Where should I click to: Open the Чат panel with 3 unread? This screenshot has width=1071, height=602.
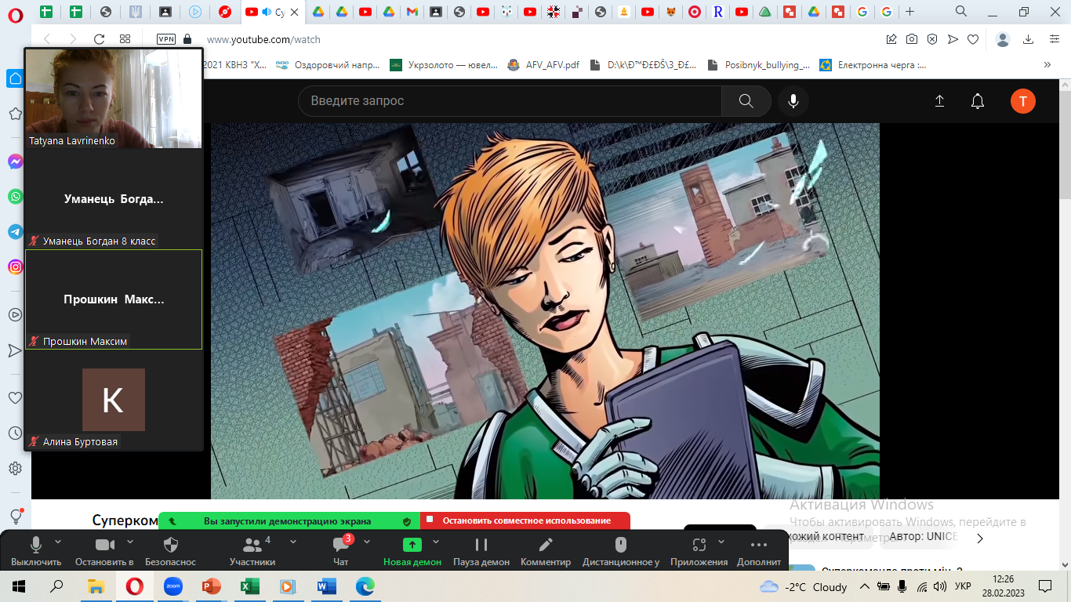341,552
